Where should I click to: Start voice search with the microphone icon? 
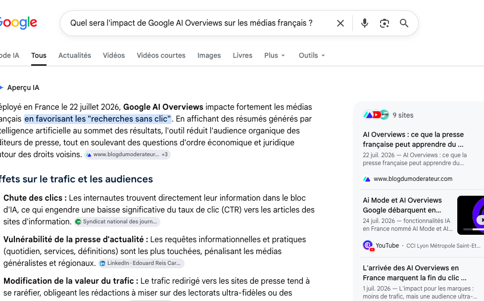coord(365,23)
